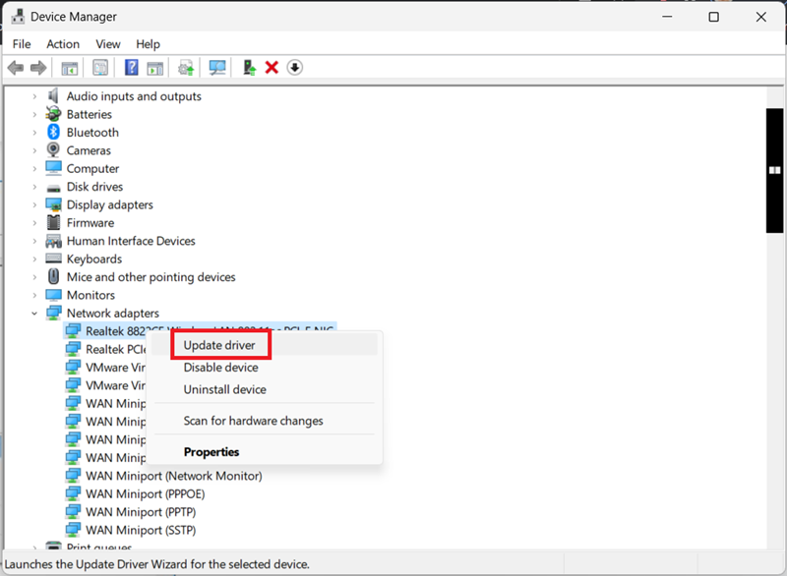The width and height of the screenshot is (787, 576).
Task: Select the mouse icon beside Mice and other pointing devices
Action: point(53,276)
